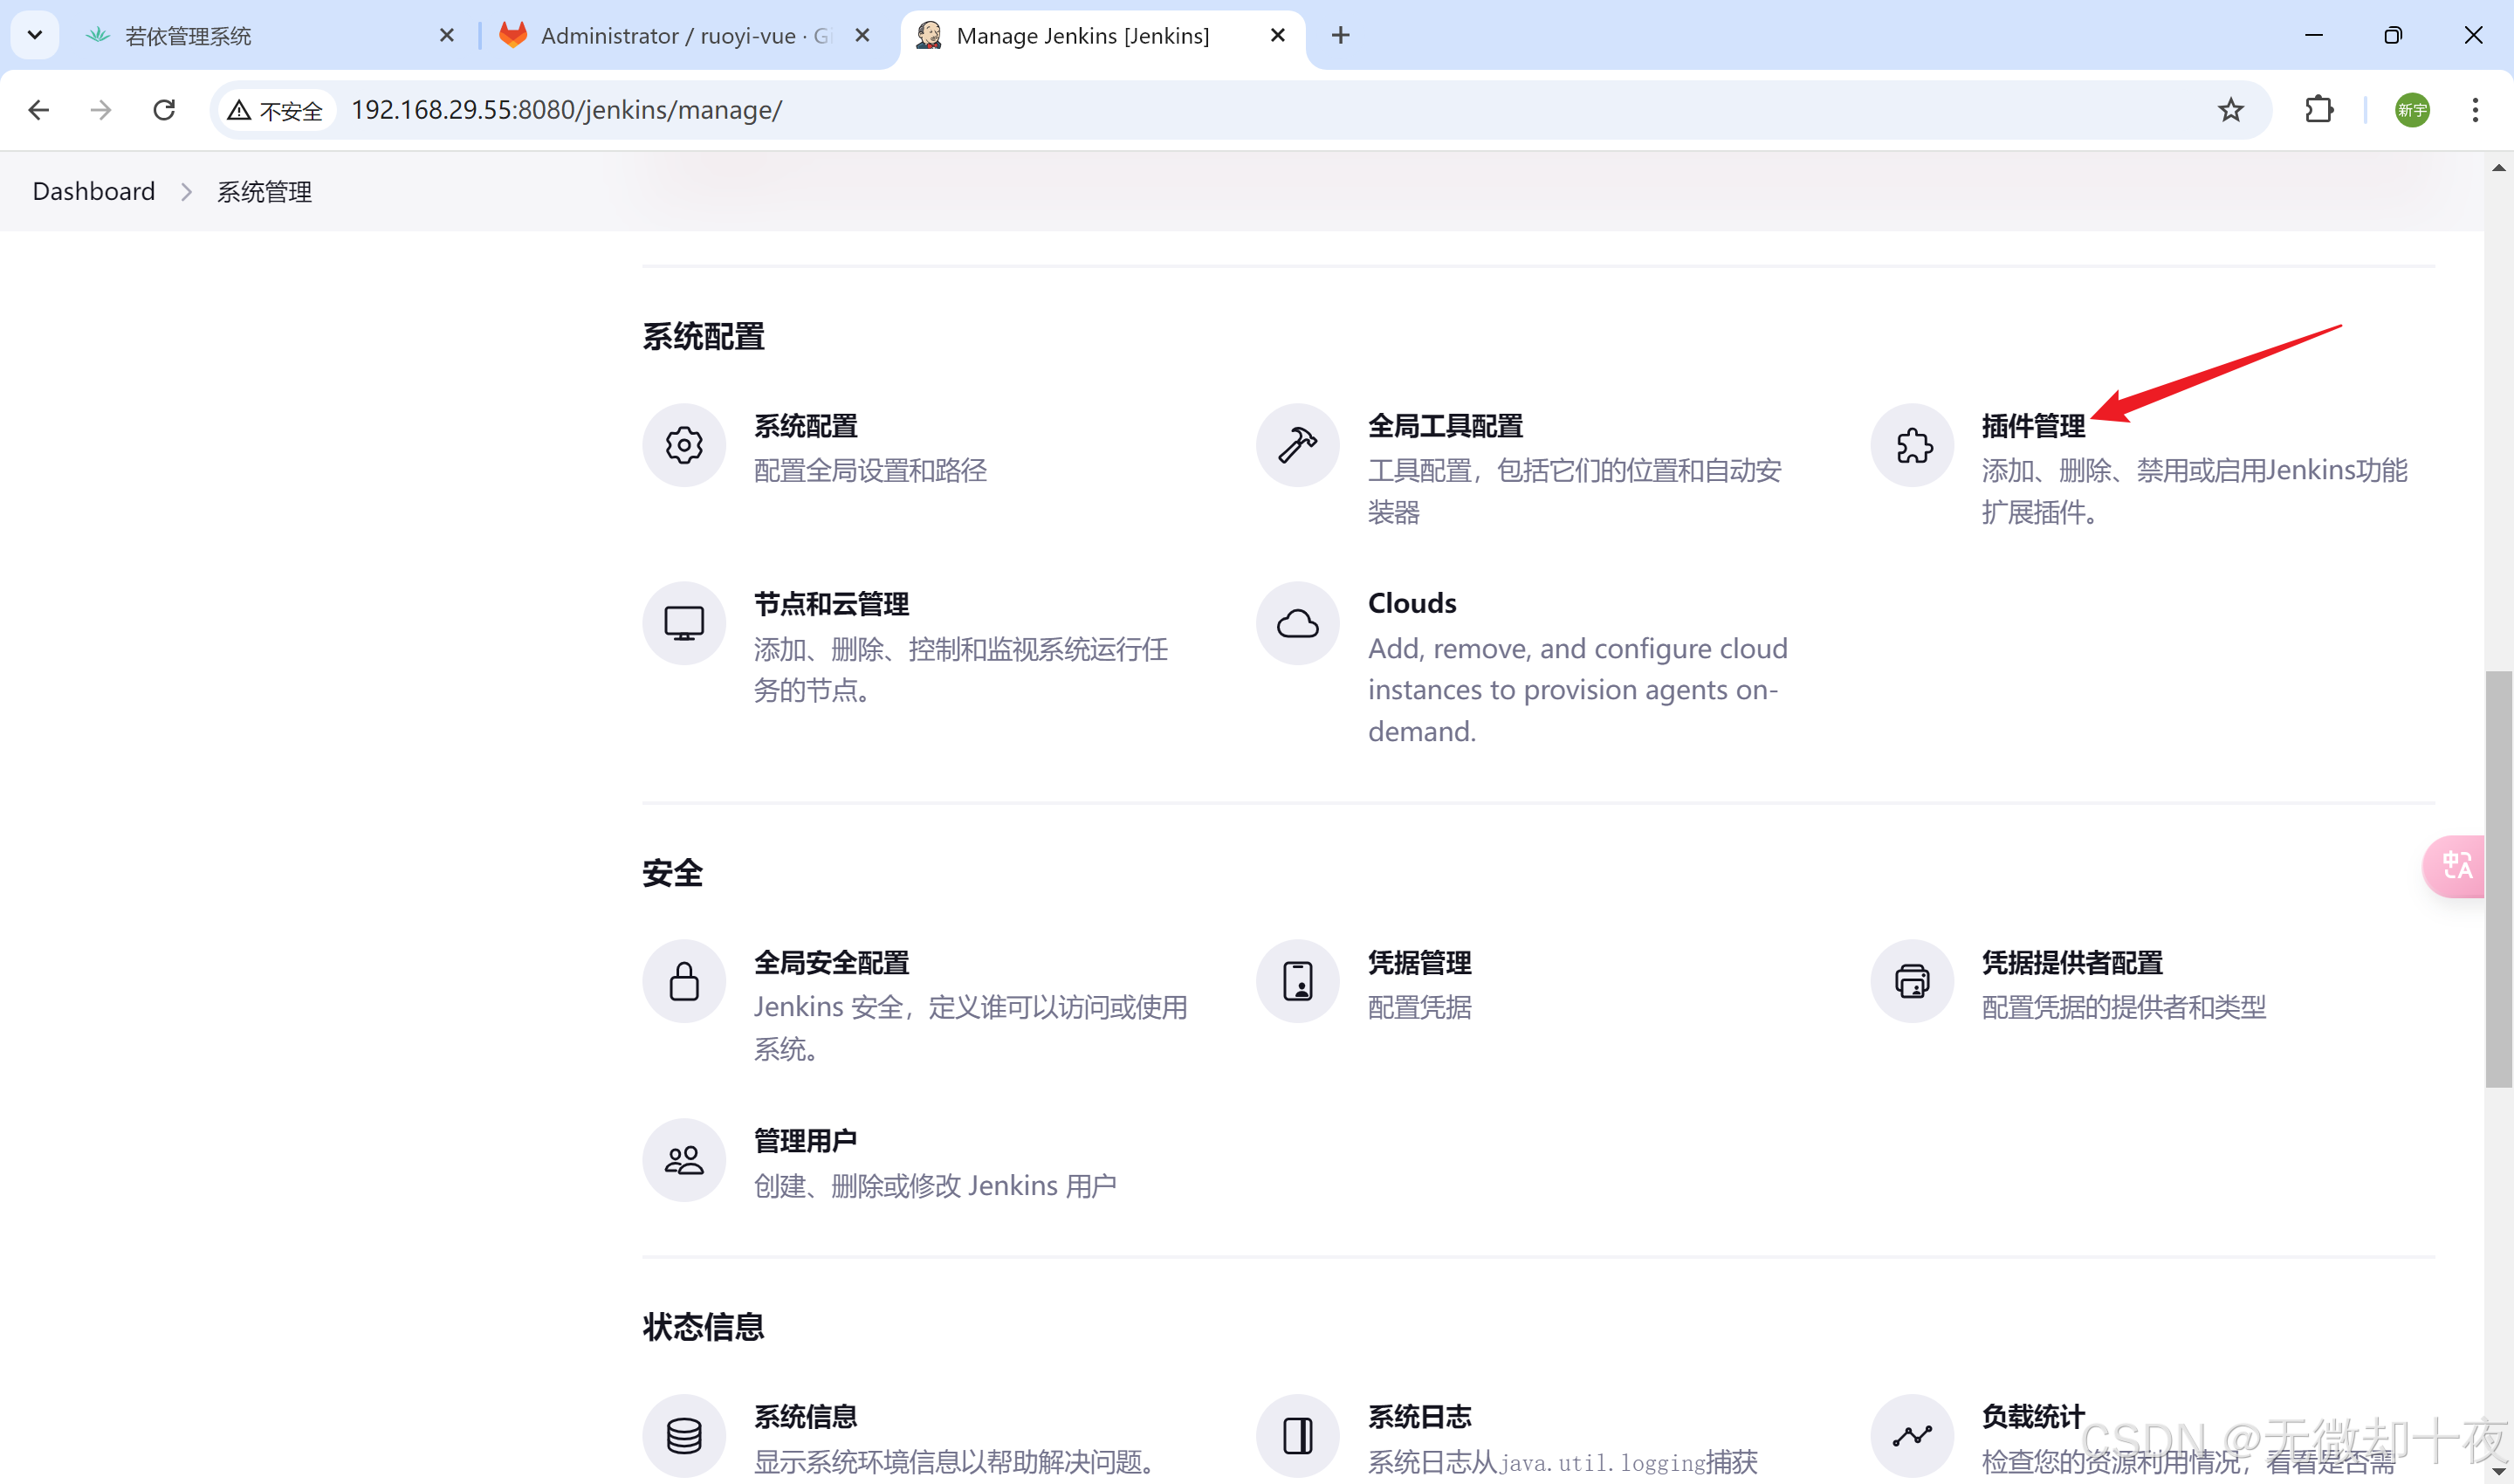This screenshot has width=2514, height=1484.
Task: Click the Clouds cloud icon
Action: tap(1297, 623)
